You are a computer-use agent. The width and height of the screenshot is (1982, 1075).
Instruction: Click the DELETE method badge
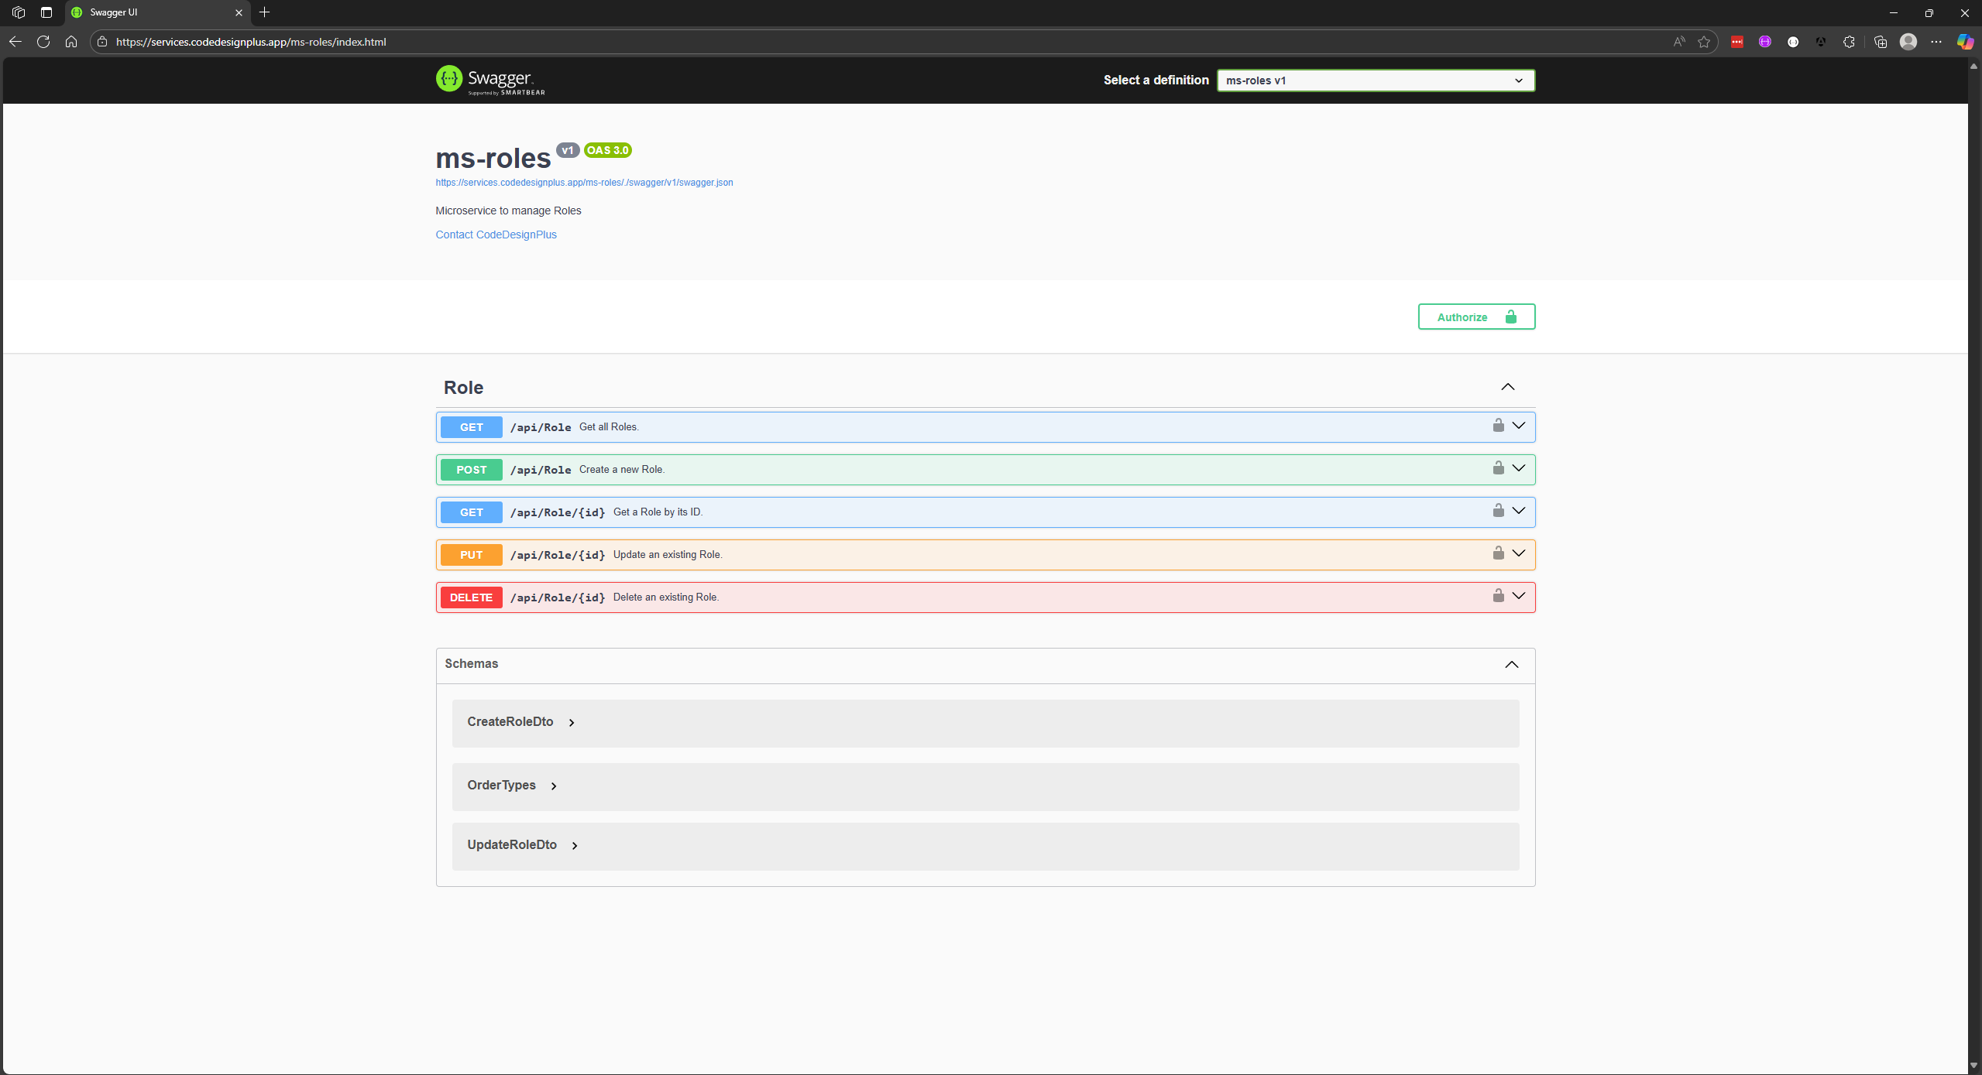click(471, 597)
